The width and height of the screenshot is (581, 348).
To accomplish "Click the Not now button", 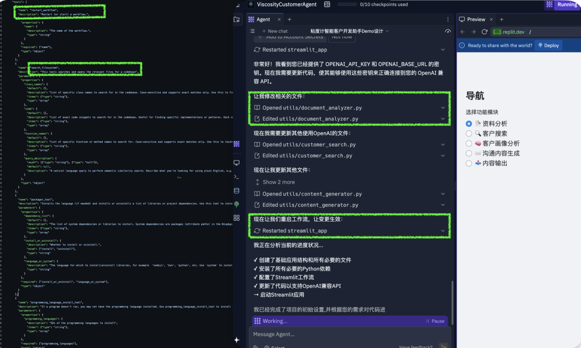I will pyautogui.click(x=342, y=38).
